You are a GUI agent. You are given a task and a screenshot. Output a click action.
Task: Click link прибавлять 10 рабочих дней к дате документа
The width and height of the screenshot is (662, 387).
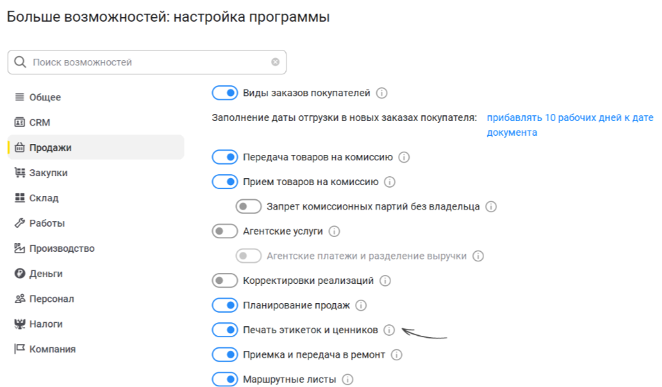pos(570,125)
